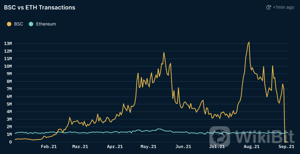Click the Sep.21 x-axis label

286,147
